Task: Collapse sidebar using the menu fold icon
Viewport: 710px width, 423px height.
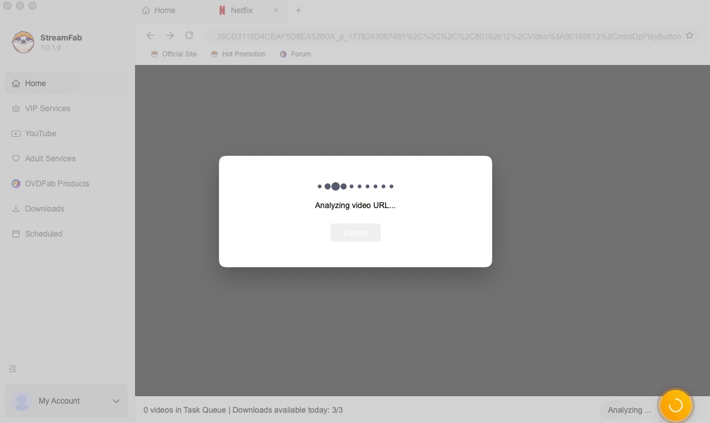Action: point(13,369)
